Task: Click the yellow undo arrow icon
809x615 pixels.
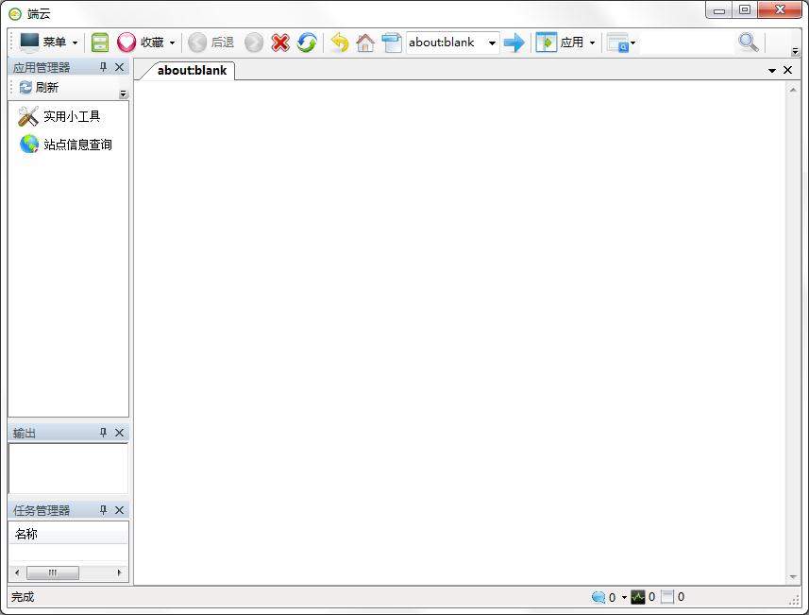Action: pos(339,43)
